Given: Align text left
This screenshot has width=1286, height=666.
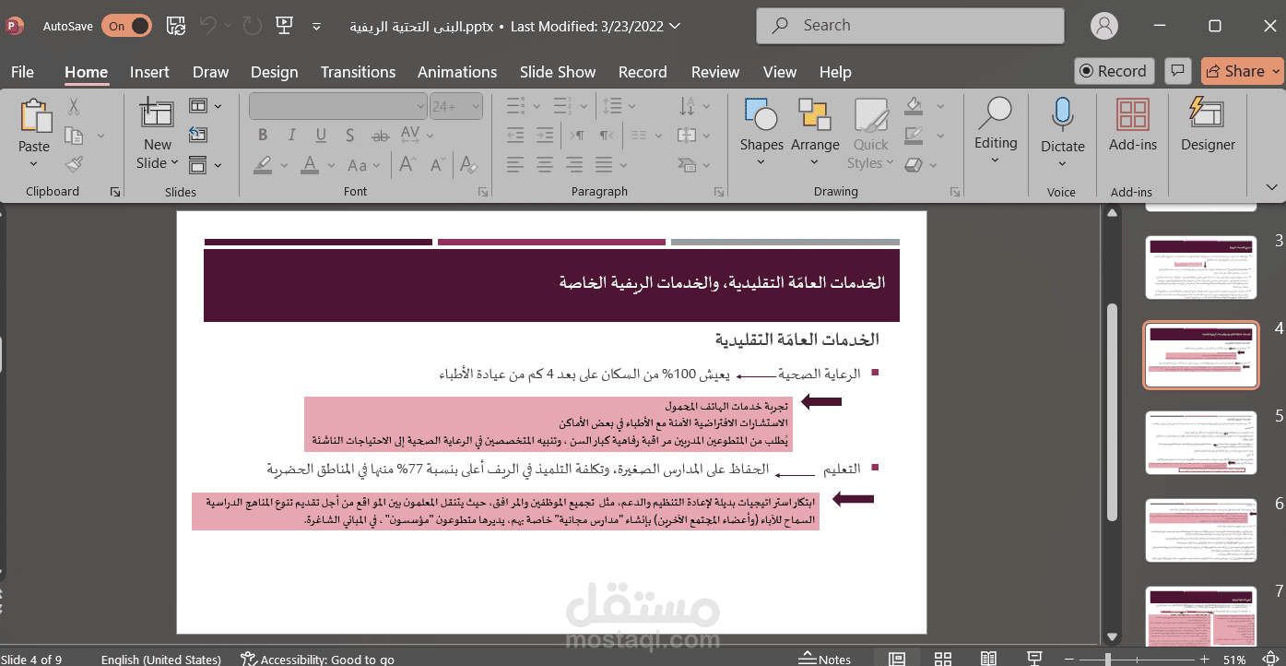Looking at the screenshot, I should tap(514, 165).
